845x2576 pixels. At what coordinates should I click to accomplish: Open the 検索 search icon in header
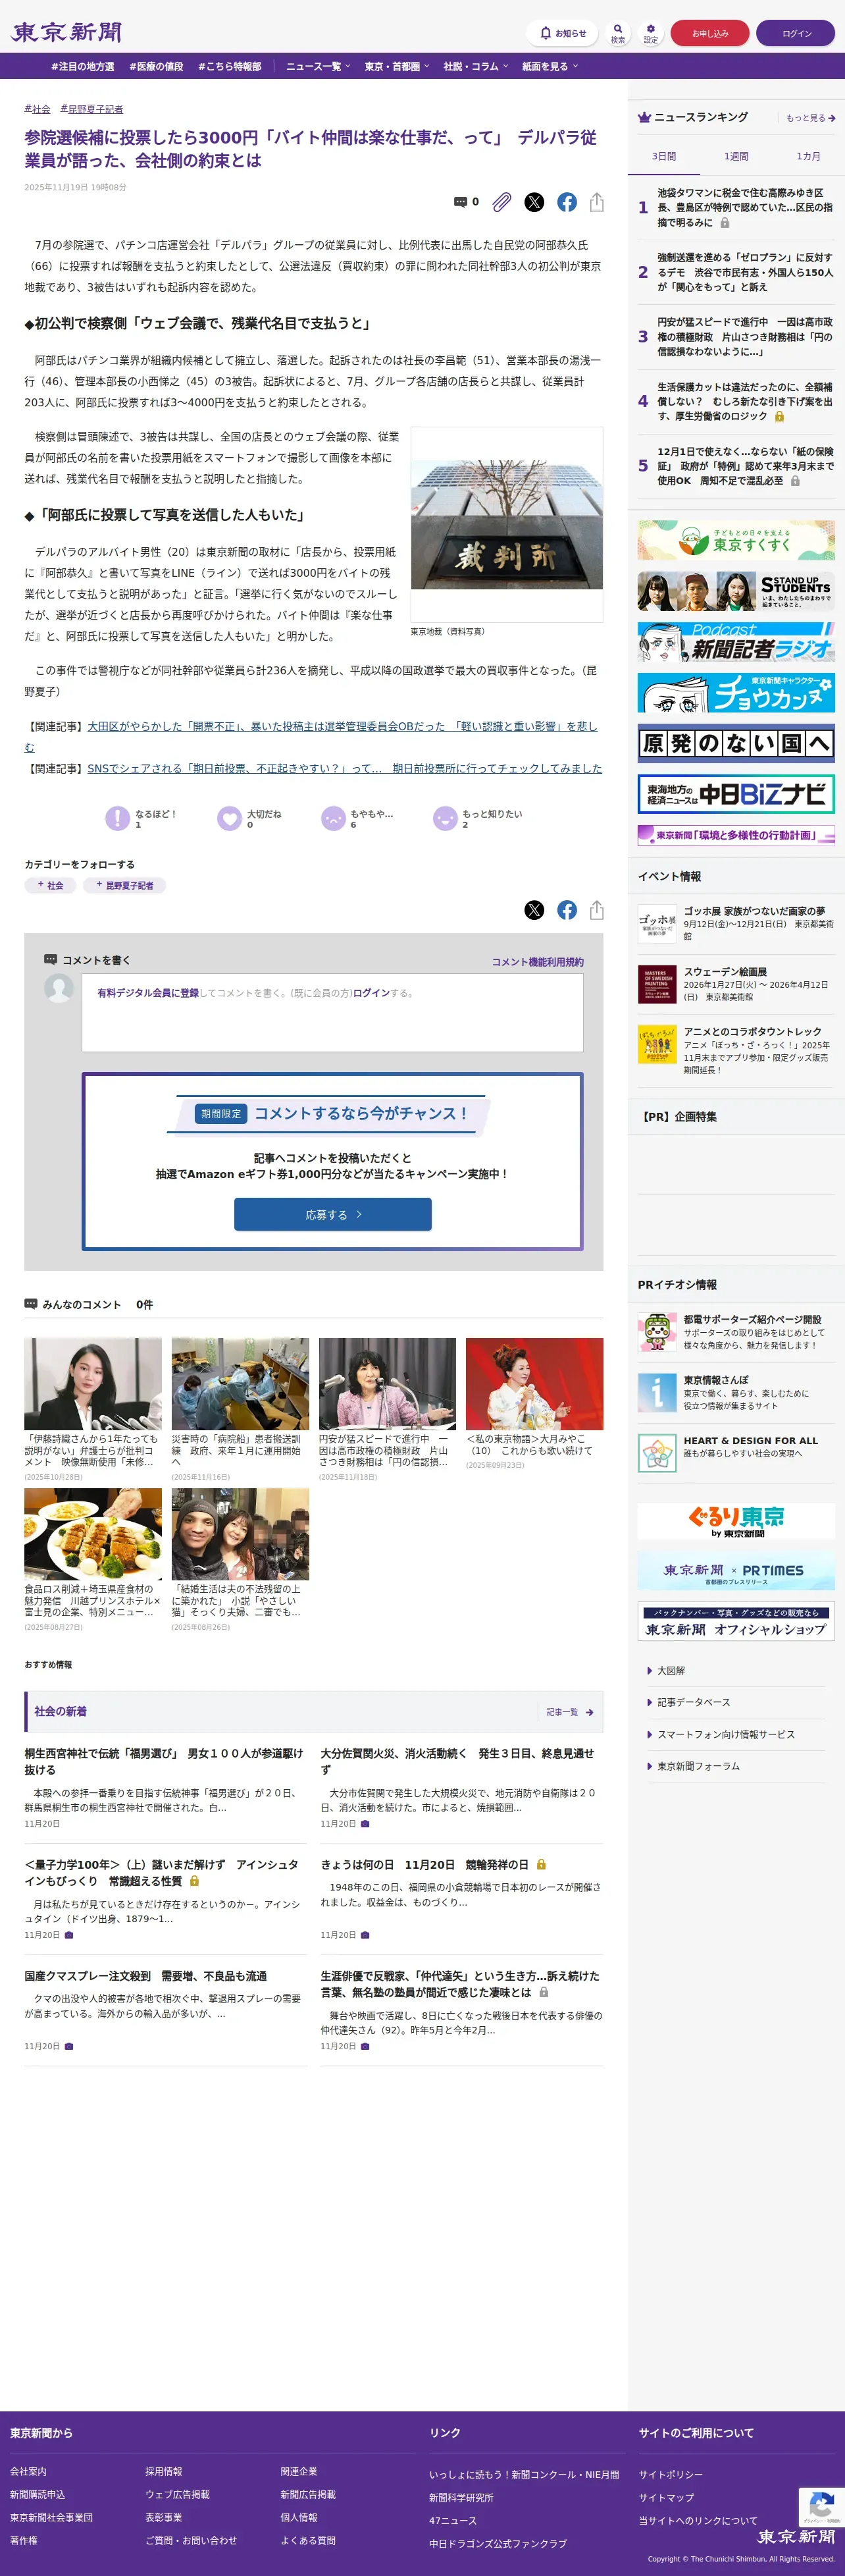point(618,33)
